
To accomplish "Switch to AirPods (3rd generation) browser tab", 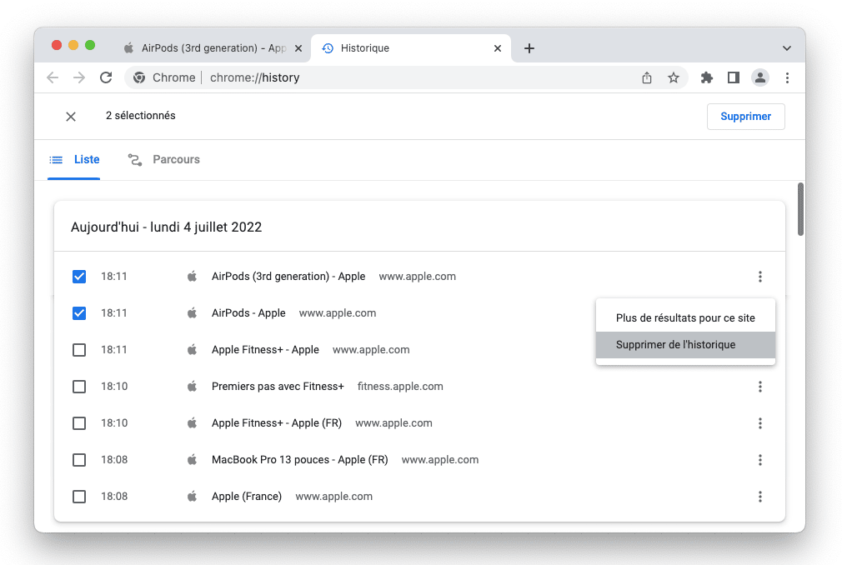I will point(213,48).
